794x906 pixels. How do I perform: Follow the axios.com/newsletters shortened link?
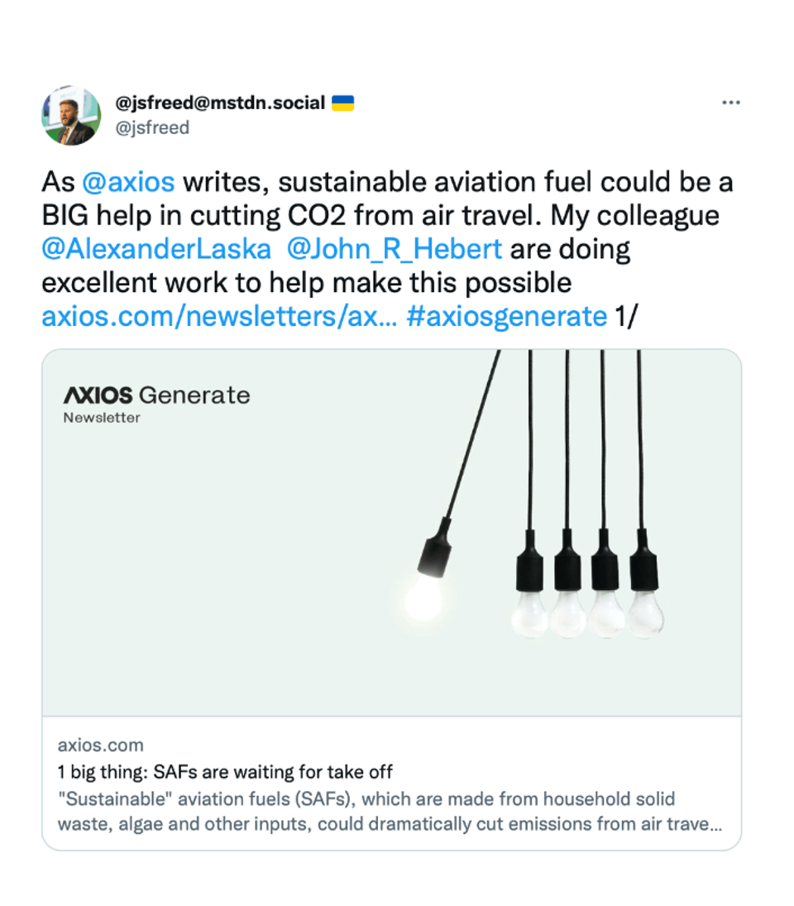click(x=219, y=316)
